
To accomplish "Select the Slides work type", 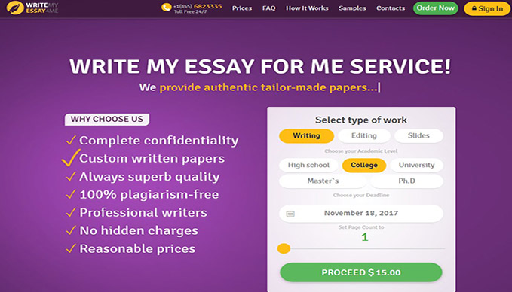I will pyautogui.click(x=418, y=136).
